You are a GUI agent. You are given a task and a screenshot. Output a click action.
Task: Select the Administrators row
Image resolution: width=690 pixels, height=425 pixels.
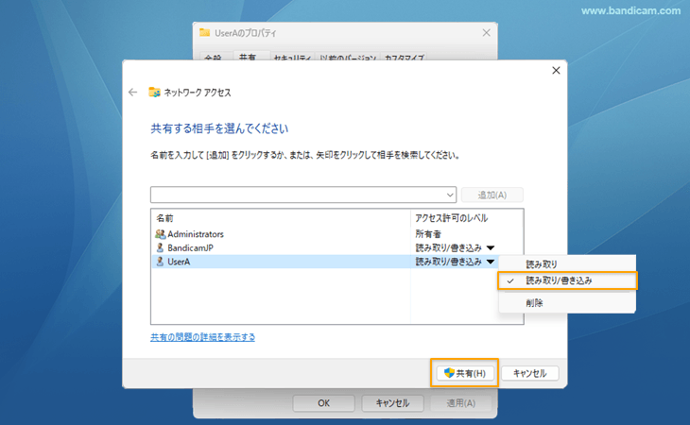pos(337,234)
